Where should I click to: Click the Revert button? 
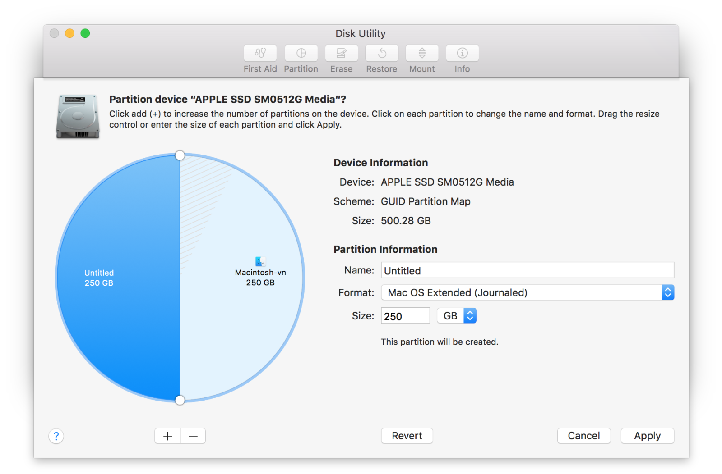(x=407, y=436)
